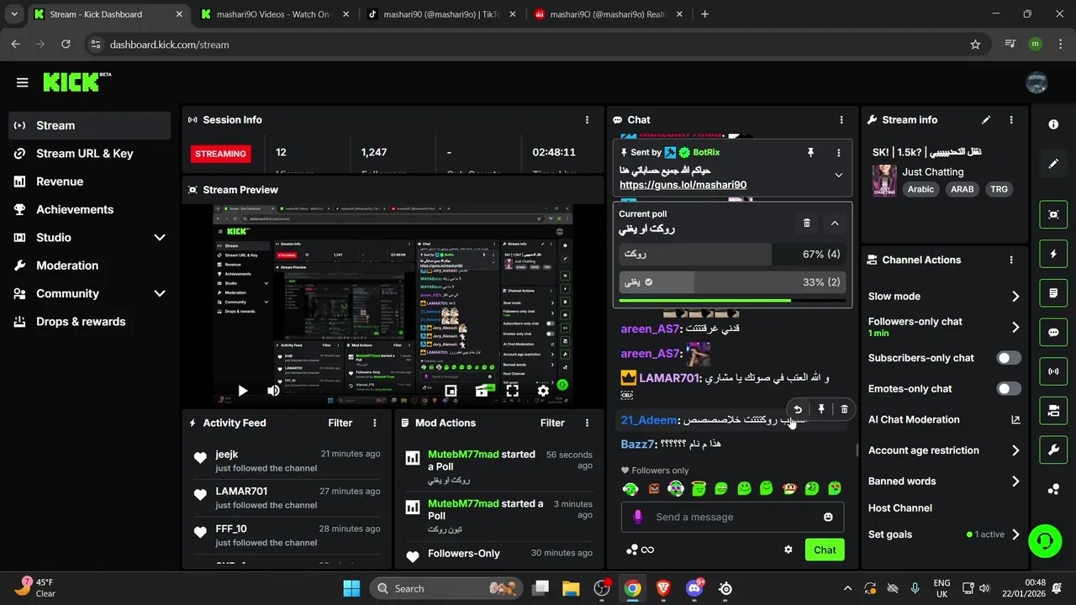Click the pencil icon in right sidebar
Viewport: 1076px width, 605px height.
point(1053,164)
